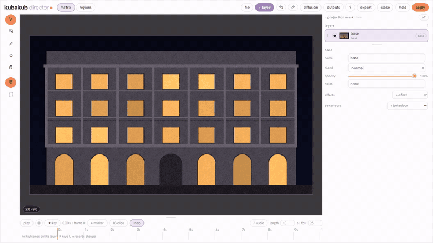This screenshot has height=243, width=433.
Task: Click the 3s mark on timeline
Action: point(139,230)
